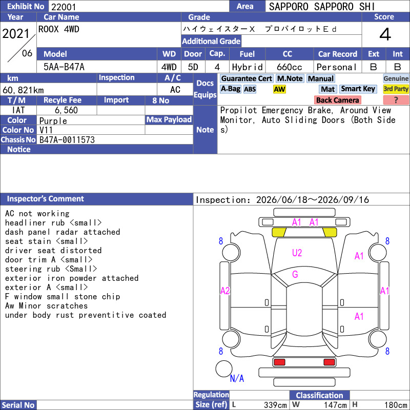Click the yellow AW badge
410x410 pixels.
pos(279,89)
